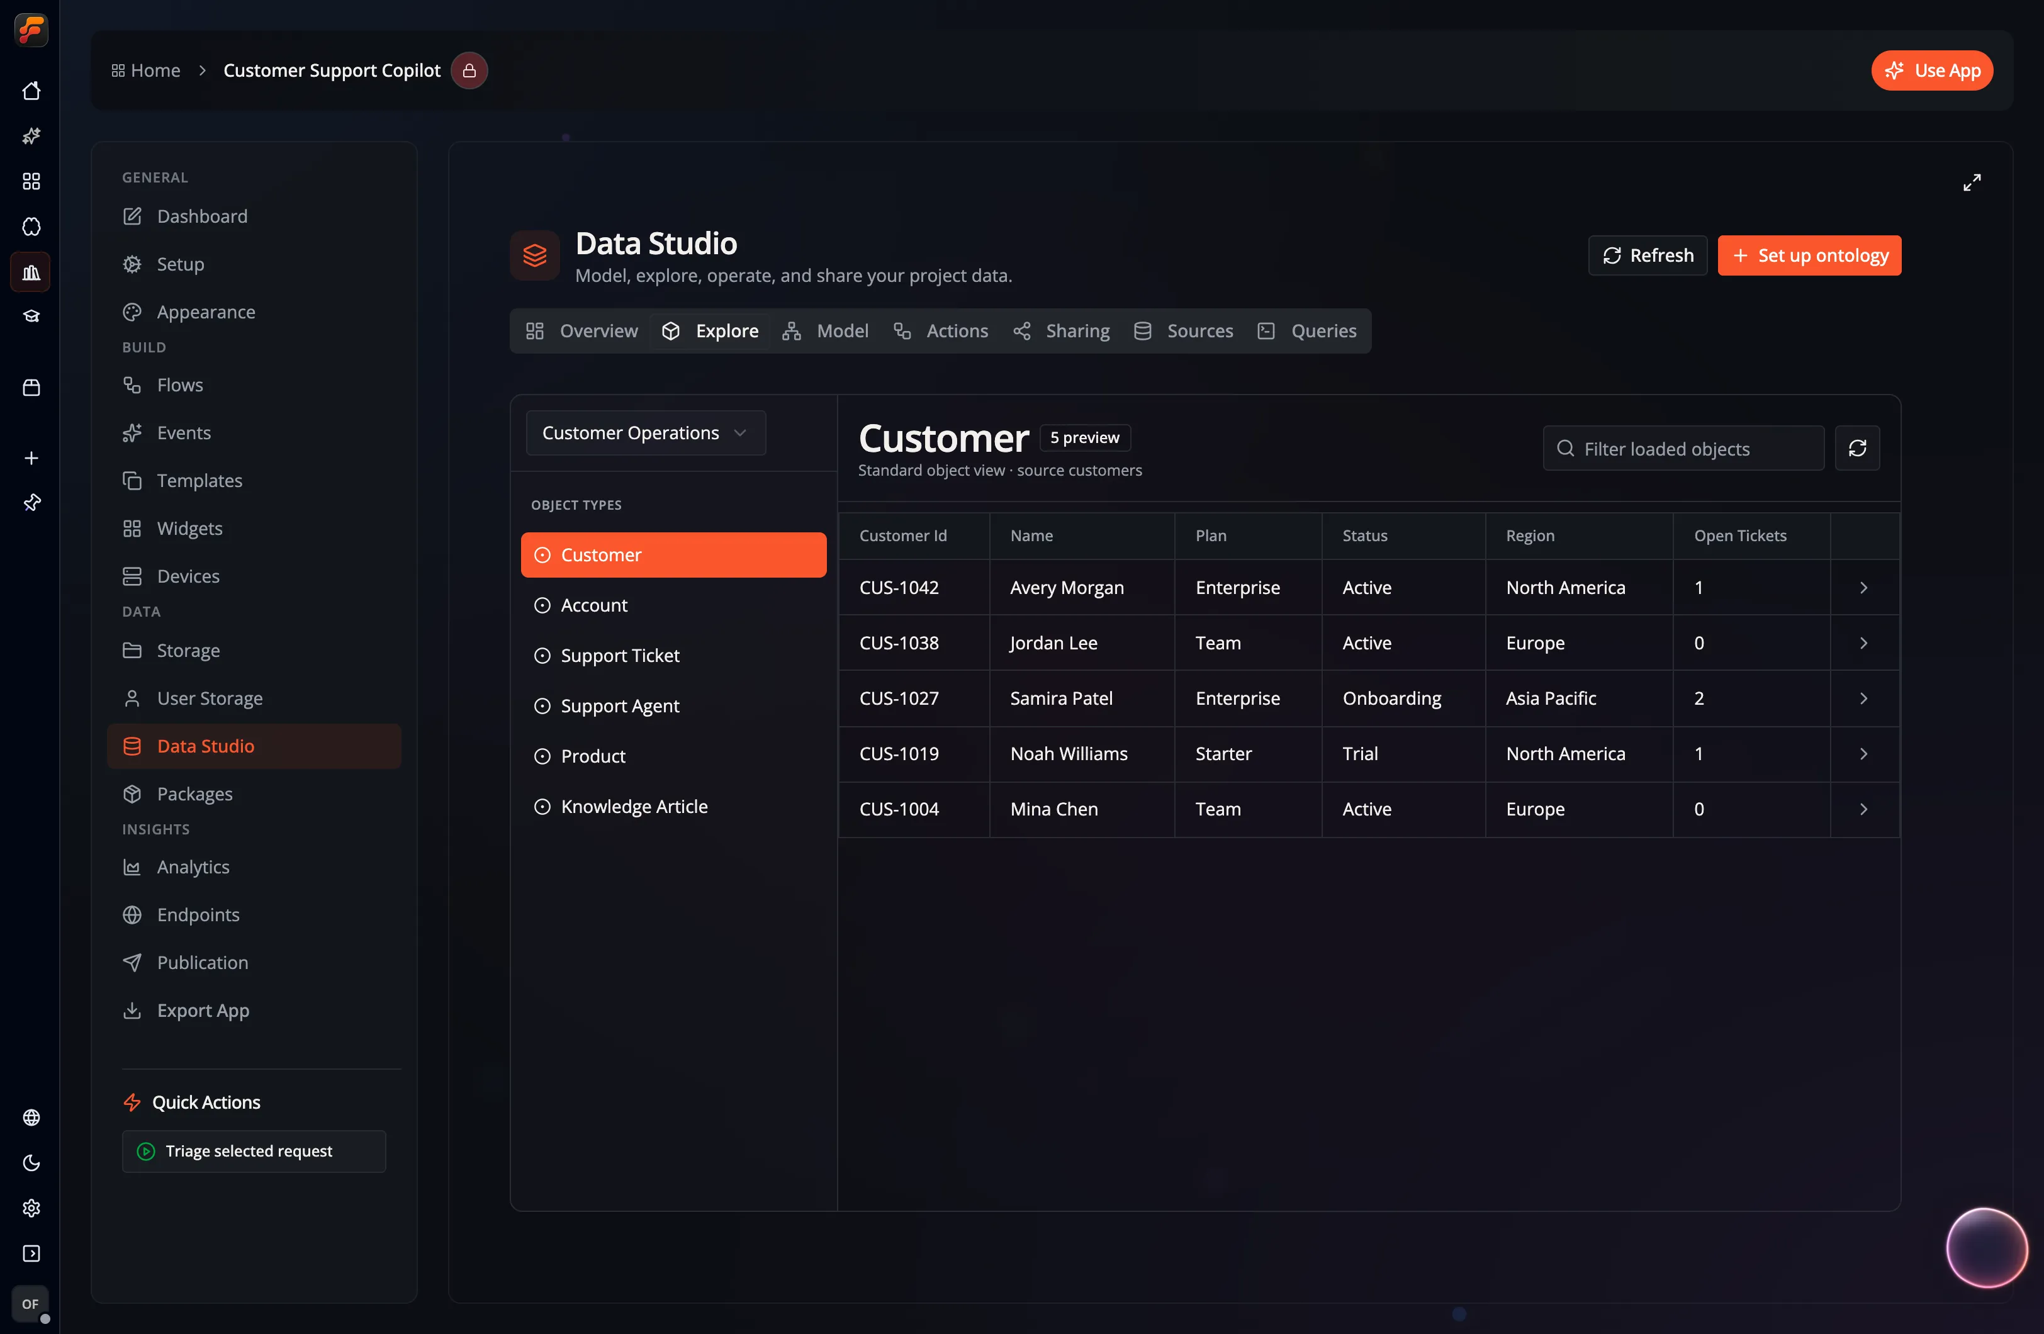The image size is (2044, 1334).
Task: Open Packages in the sidebar
Action: coord(254,795)
